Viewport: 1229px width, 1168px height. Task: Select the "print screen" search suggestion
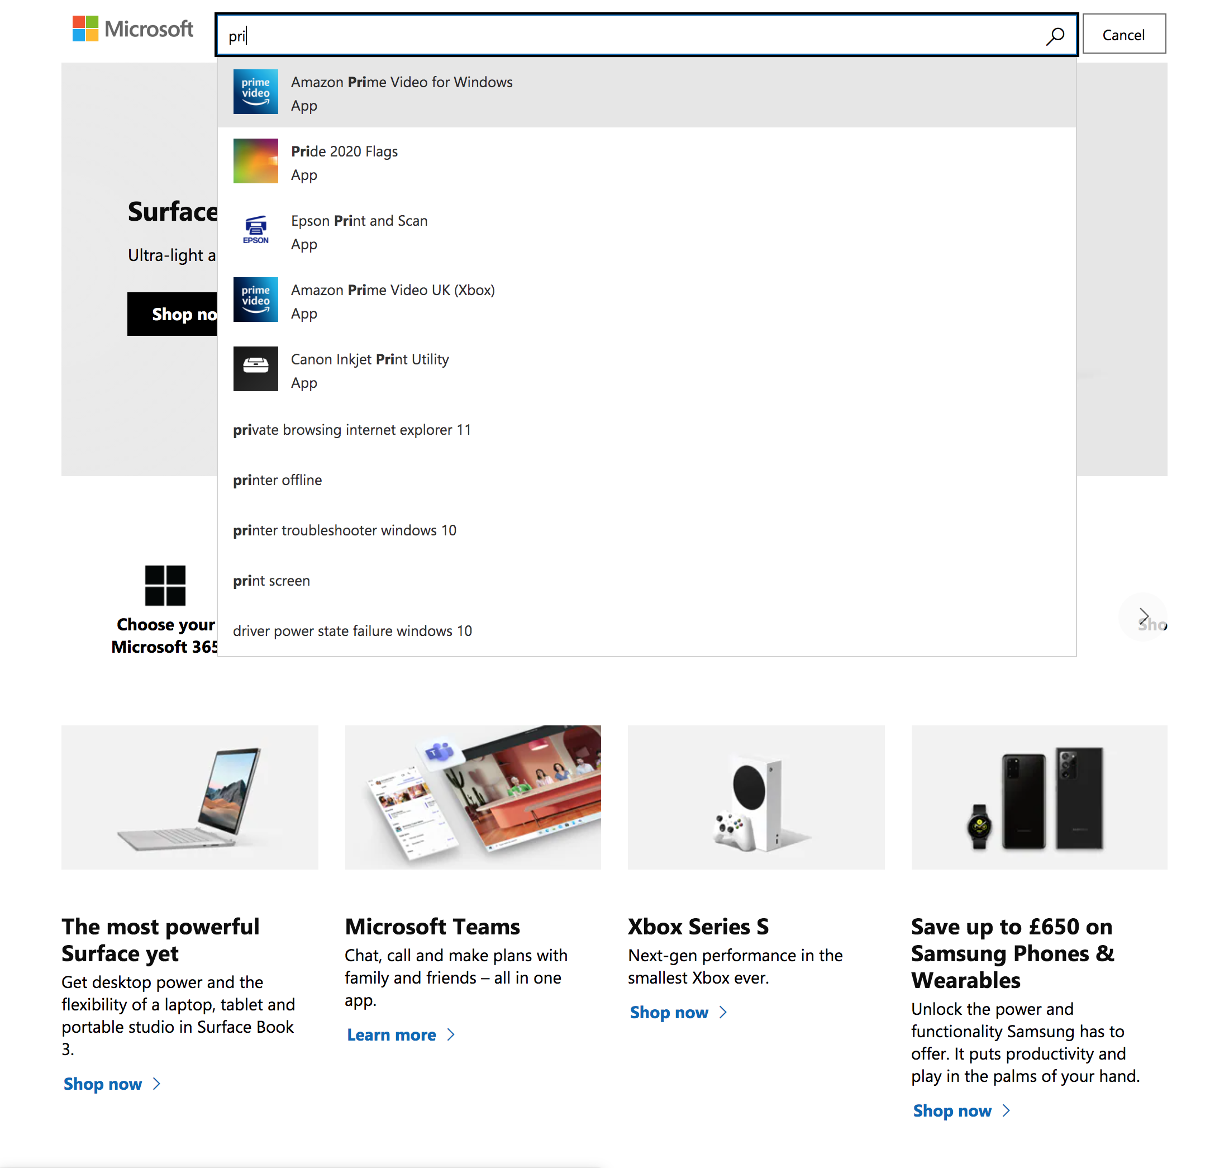(271, 580)
